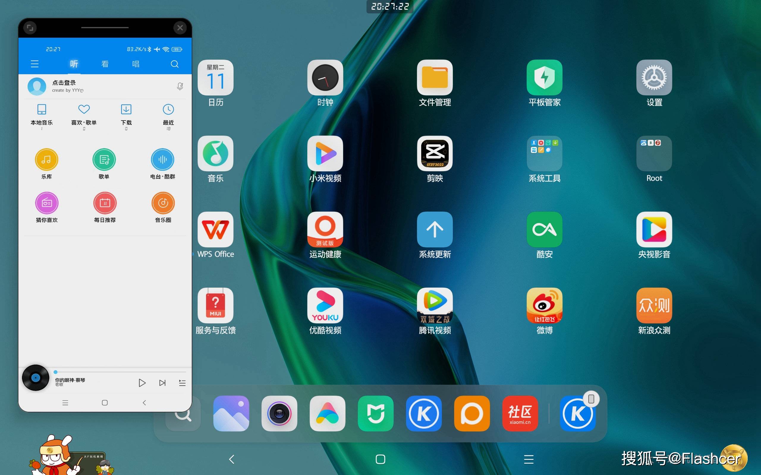Image resolution: width=761 pixels, height=475 pixels.
Task: Expand the 系统工具 folder
Action: (545, 159)
